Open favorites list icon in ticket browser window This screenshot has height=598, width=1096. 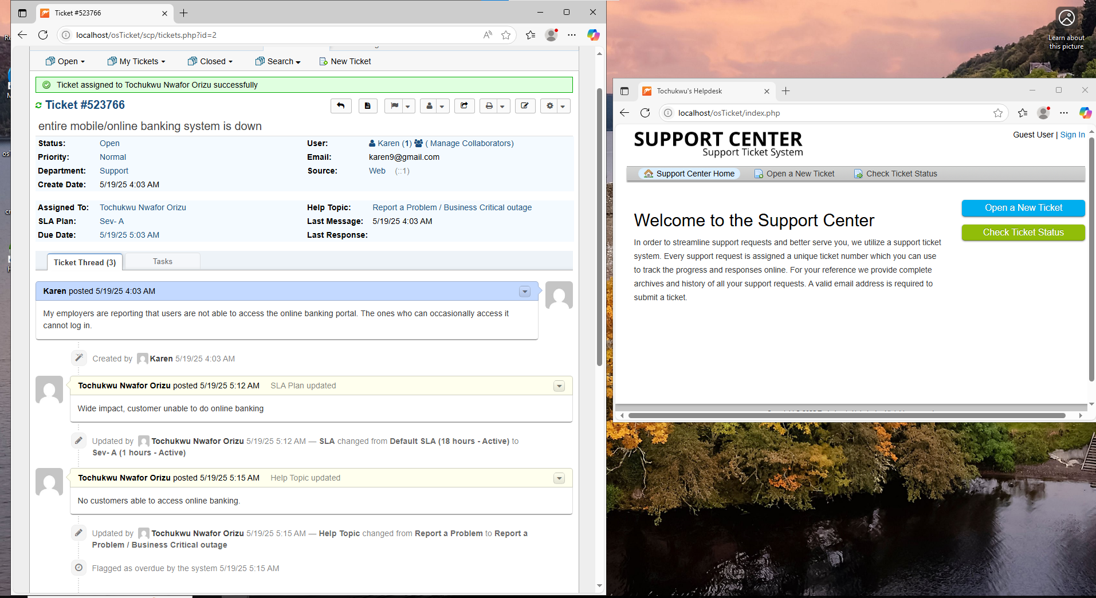[531, 35]
